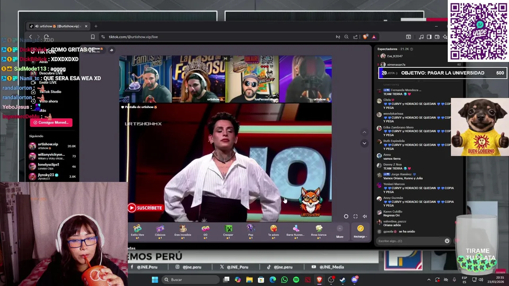Open the Recharge coins menu
The width and height of the screenshot is (509, 286).
tap(360, 231)
